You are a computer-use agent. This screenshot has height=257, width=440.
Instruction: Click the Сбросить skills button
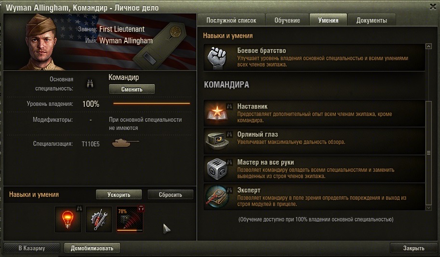170,194
